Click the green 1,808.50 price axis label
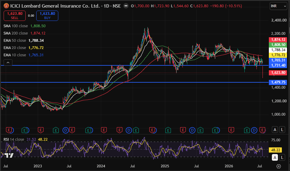This screenshot has width=290, height=171. click(278, 45)
